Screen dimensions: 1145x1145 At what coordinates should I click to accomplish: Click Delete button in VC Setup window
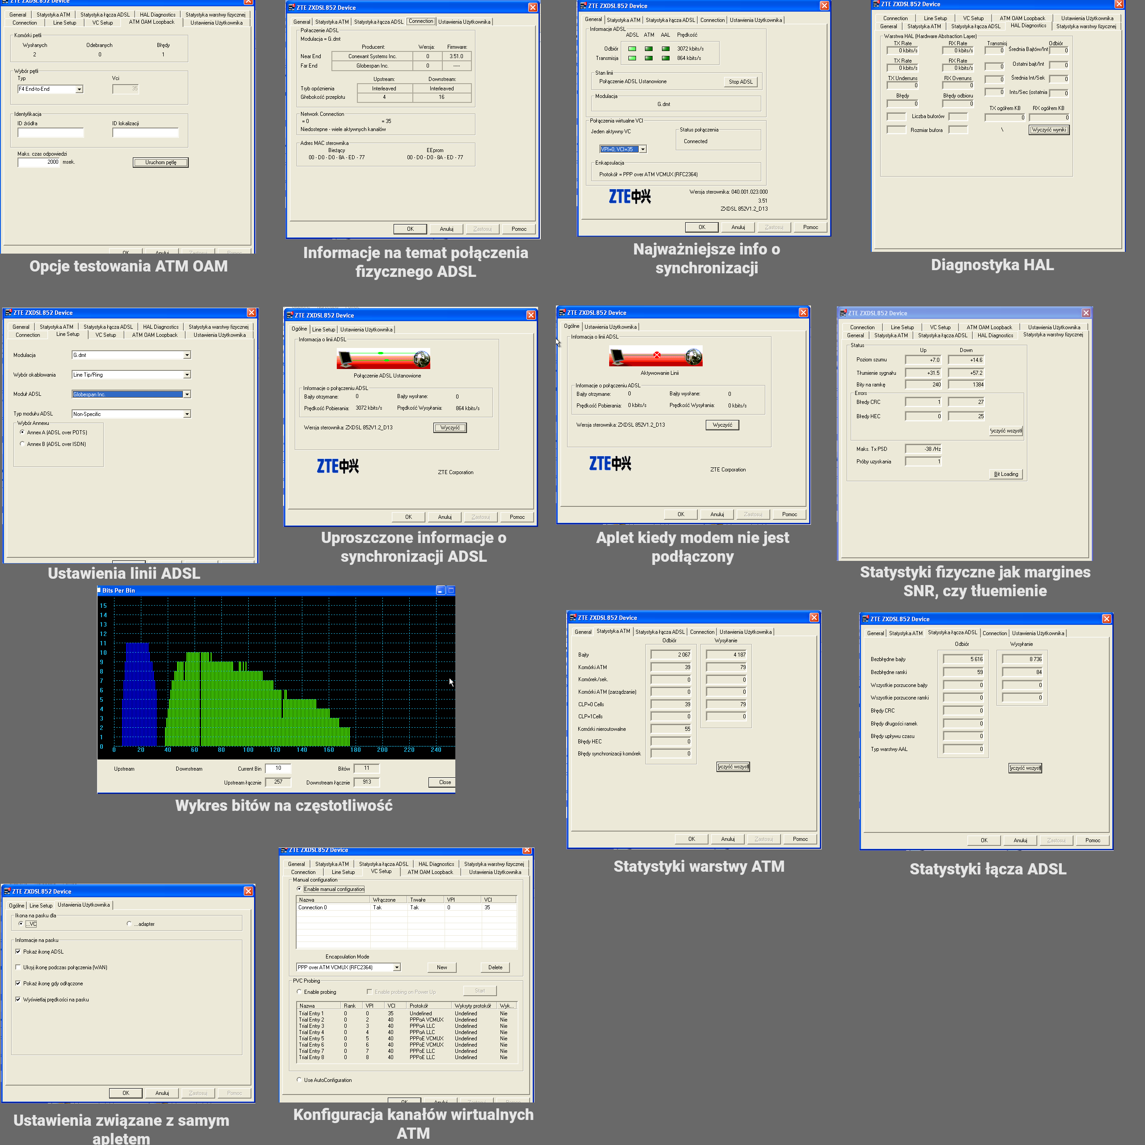coord(496,967)
